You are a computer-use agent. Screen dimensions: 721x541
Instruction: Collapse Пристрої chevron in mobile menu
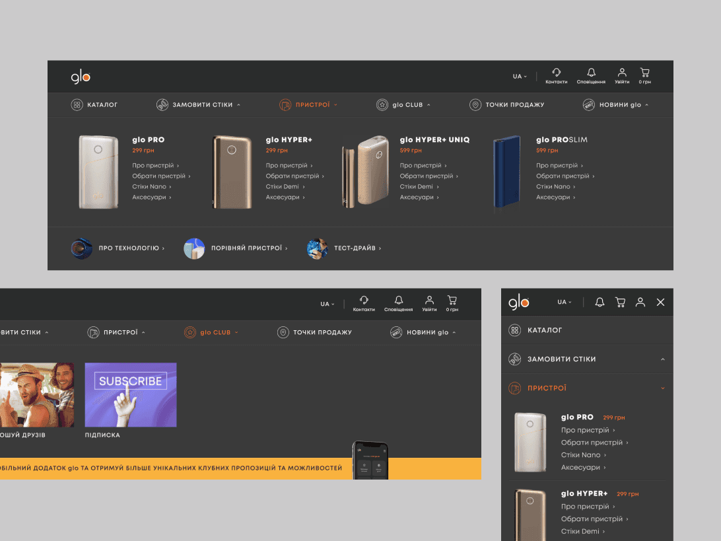tap(663, 388)
